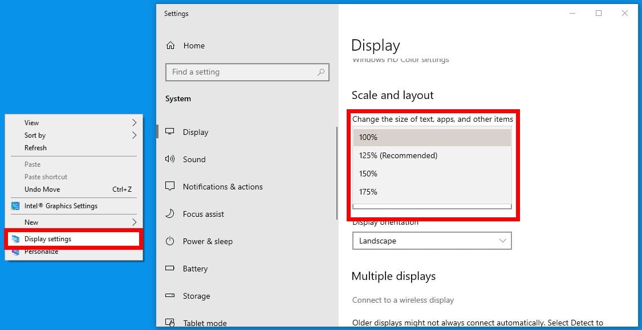Select Display settings from context menu
The image size is (642, 330).
pyautogui.click(x=48, y=239)
